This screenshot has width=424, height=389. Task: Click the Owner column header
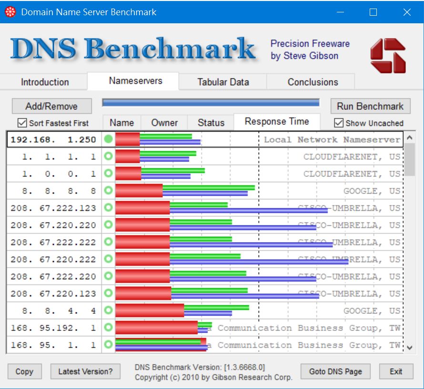[x=164, y=122]
